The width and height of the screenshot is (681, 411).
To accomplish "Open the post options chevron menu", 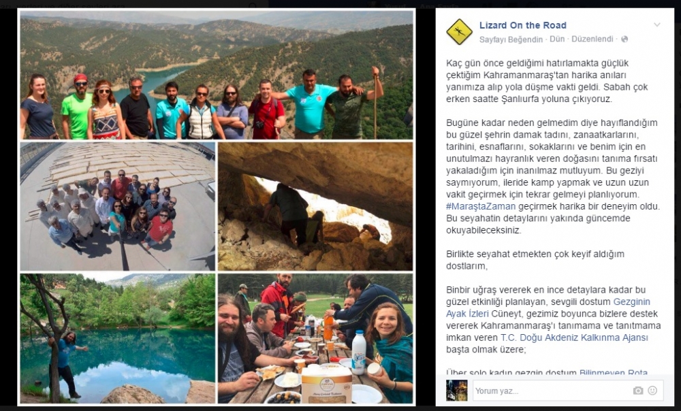I will pyautogui.click(x=656, y=24).
